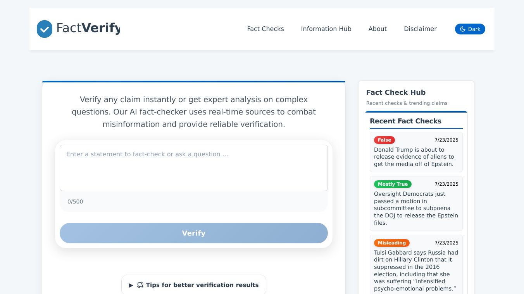Click the red False verdict badge
This screenshot has height=294, width=524.
click(384, 140)
